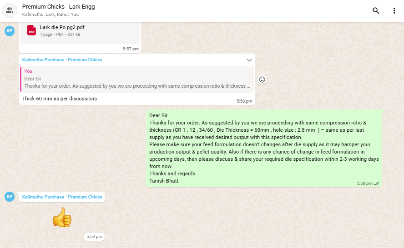Open the Premium Chicks - Lark Engg group info

(x=58, y=7)
